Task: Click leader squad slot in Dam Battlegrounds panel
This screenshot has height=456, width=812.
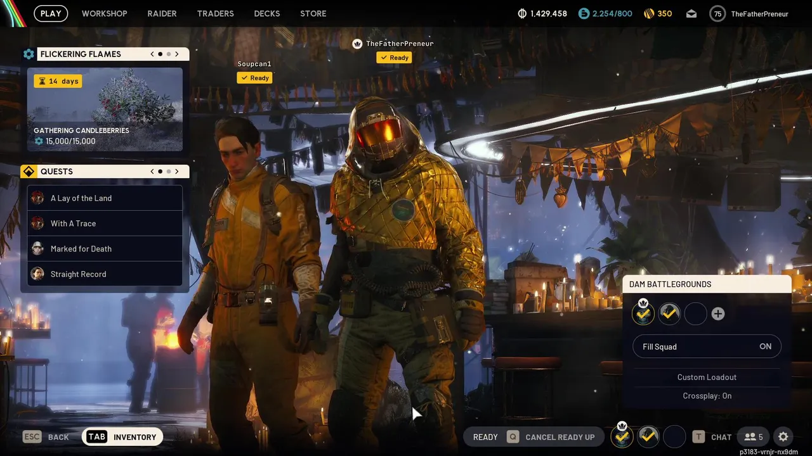Action: 643,313
